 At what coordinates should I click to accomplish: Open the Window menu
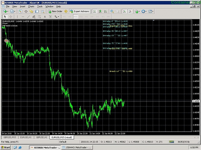point(49,6)
